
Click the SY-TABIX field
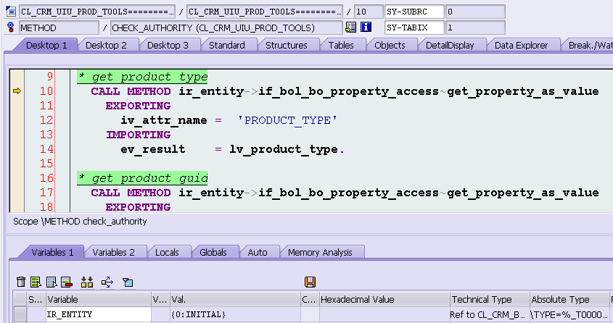(x=414, y=28)
